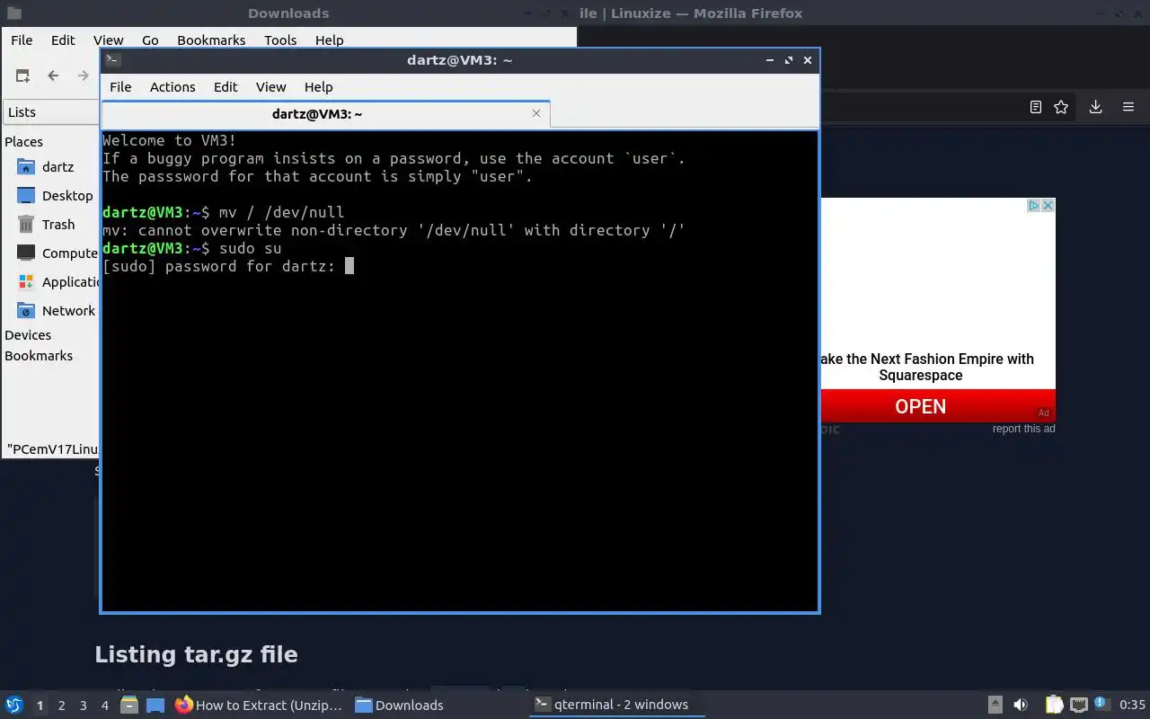1150x719 pixels.
Task: Switch to Firefox How to Extract task
Action: [x=259, y=705]
